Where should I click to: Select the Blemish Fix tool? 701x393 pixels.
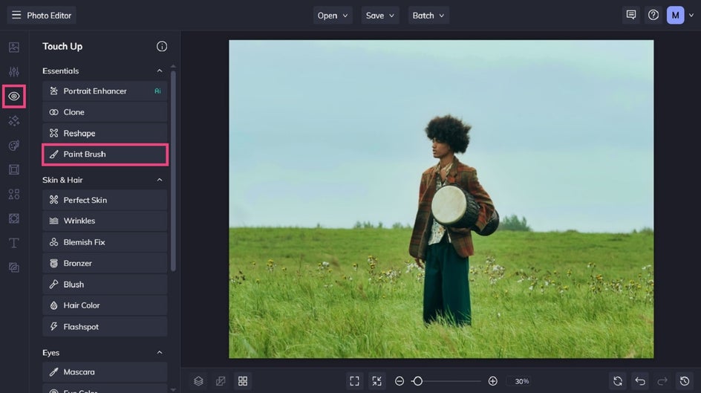point(105,242)
